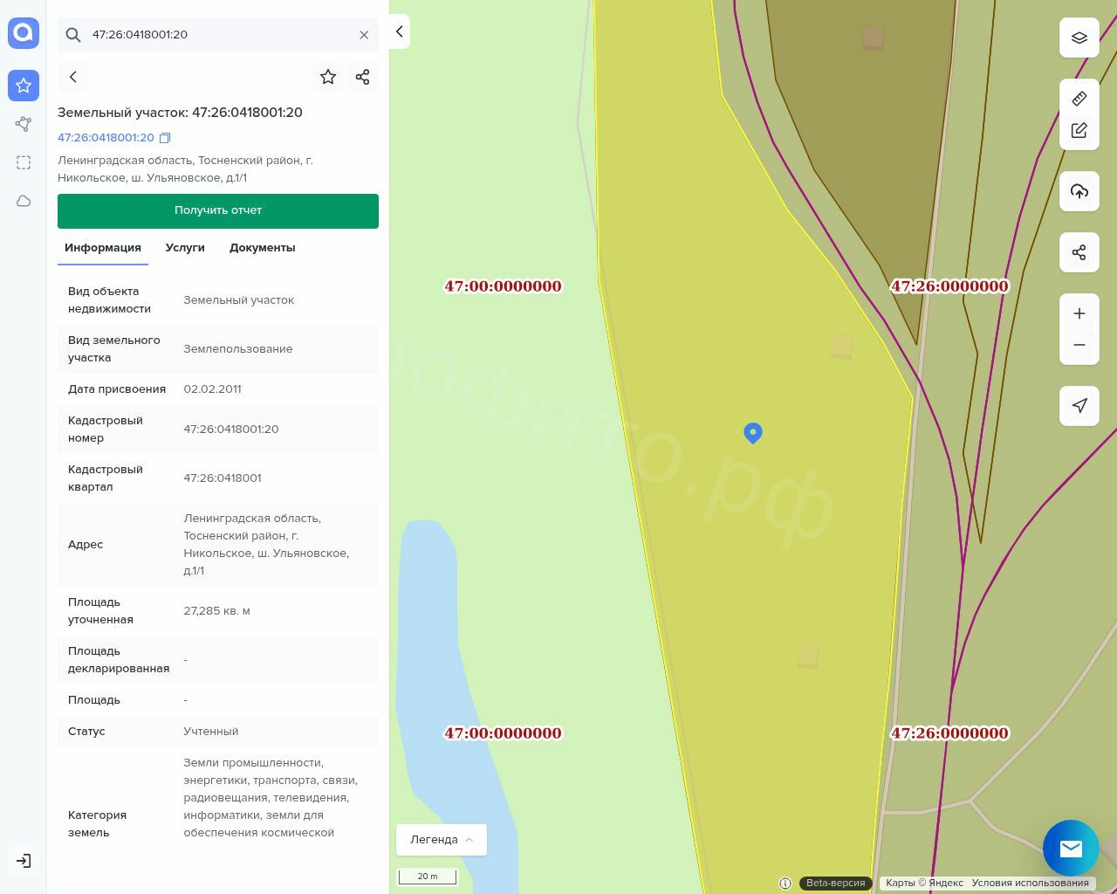Open the Условия использования link
The width and height of the screenshot is (1117, 894).
pos(1030,883)
